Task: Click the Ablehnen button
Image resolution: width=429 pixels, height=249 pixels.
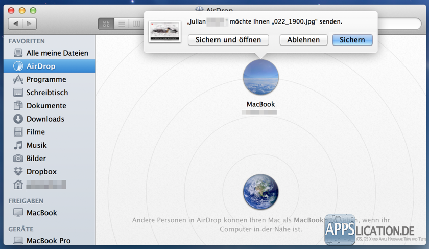Action: coord(303,40)
